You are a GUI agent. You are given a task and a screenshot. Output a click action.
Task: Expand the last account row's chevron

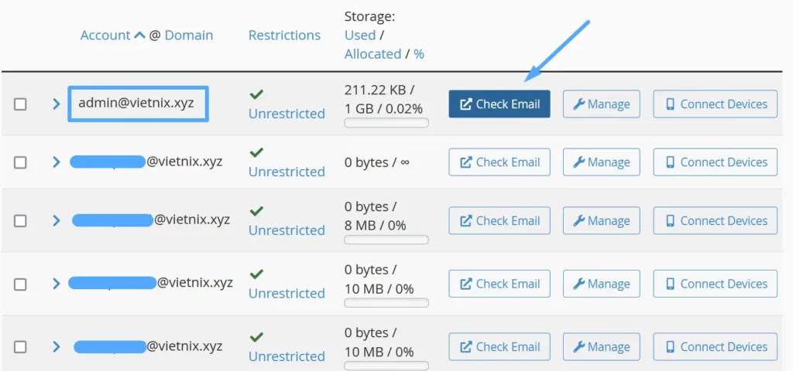click(x=56, y=347)
